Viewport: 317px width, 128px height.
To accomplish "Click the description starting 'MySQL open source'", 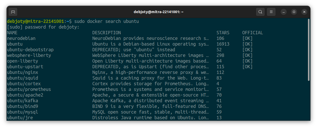I will point(150,112).
